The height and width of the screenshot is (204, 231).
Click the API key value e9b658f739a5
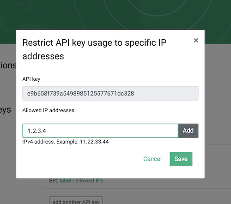pos(80,94)
